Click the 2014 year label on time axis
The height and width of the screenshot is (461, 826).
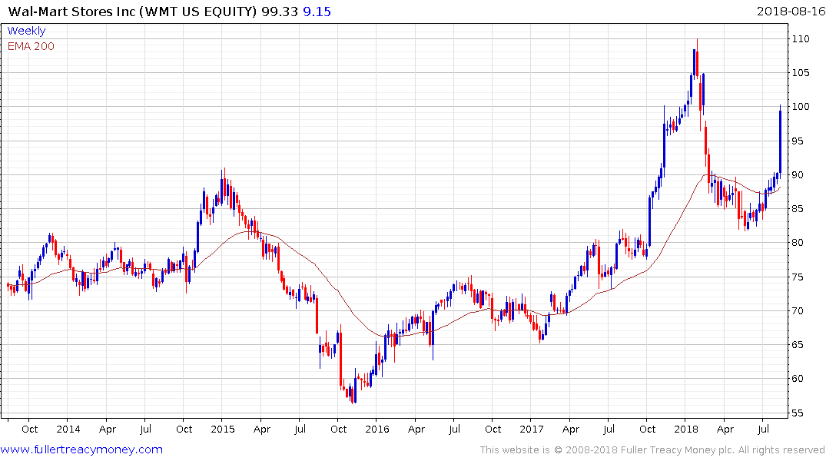click(68, 429)
